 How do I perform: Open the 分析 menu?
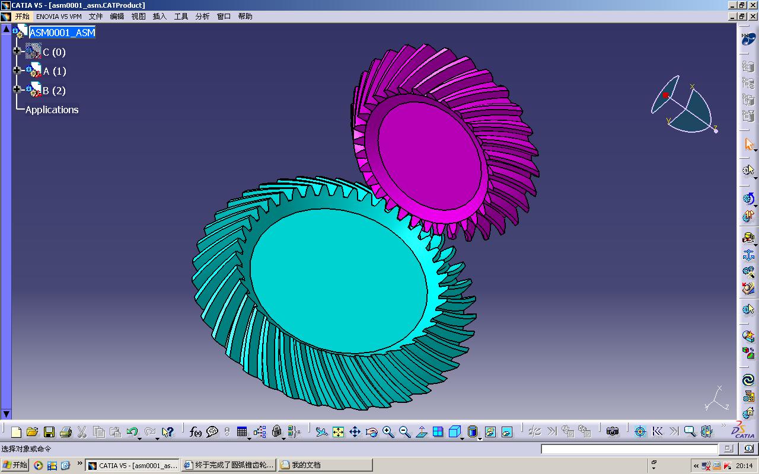[202, 17]
